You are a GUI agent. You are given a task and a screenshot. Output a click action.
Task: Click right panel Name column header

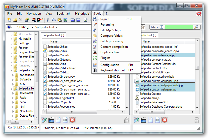click(146, 41)
